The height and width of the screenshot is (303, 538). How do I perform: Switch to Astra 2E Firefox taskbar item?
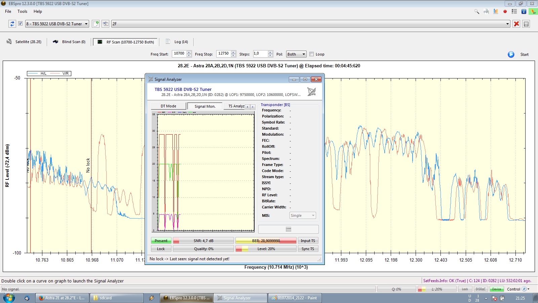(x=63, y=298)
